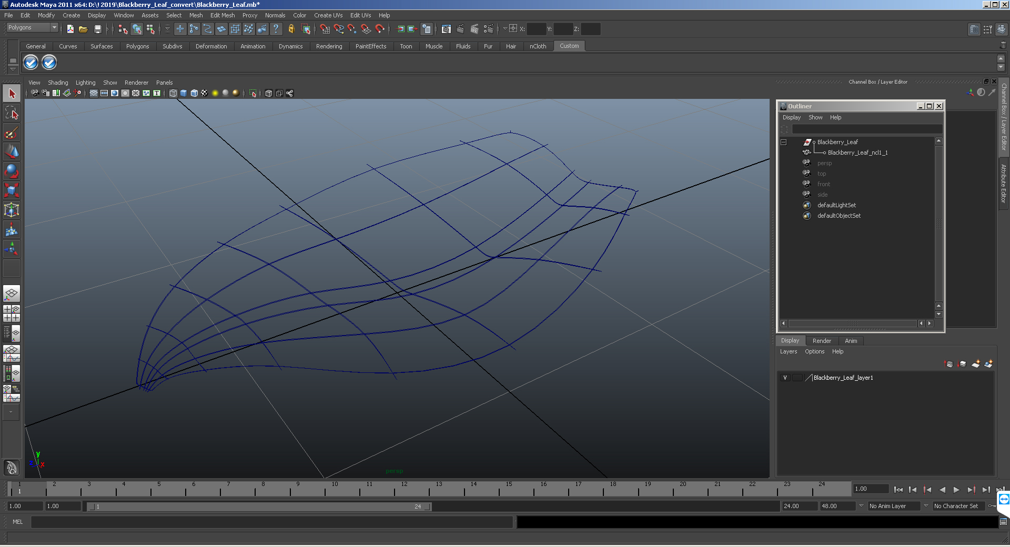Select the arrow Select tool
The image size is (1010, 547).
coord(12,94)
